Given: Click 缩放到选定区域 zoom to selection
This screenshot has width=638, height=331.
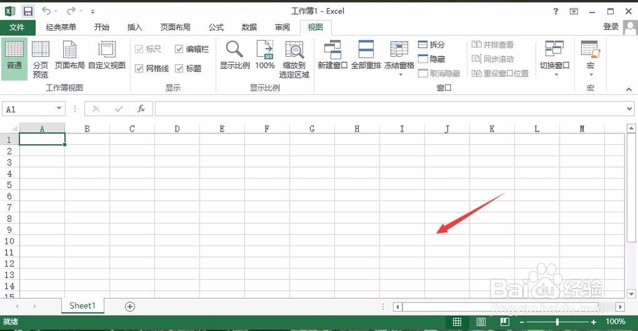Looking at the screenshot, I should tap(294, 59).
